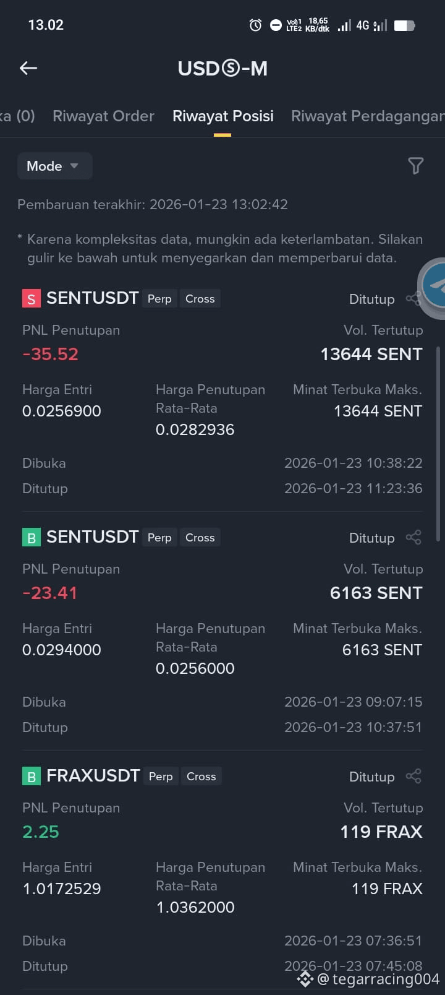Screen dimensions: 445x995
Task: Tap the red S badge on SENTUSDT
Action: pyautogui.click(x=32, y=299)
